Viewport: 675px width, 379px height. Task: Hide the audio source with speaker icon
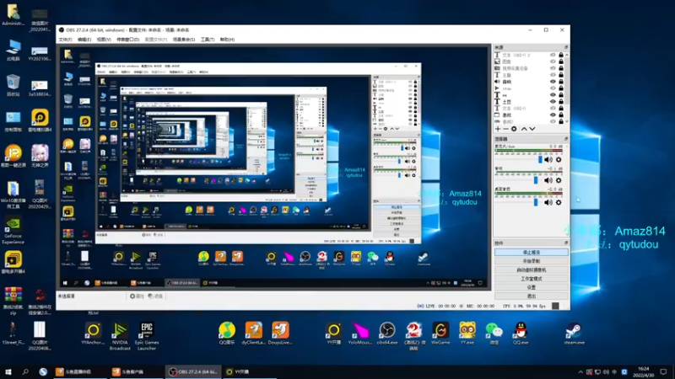(x=553, y=82)
